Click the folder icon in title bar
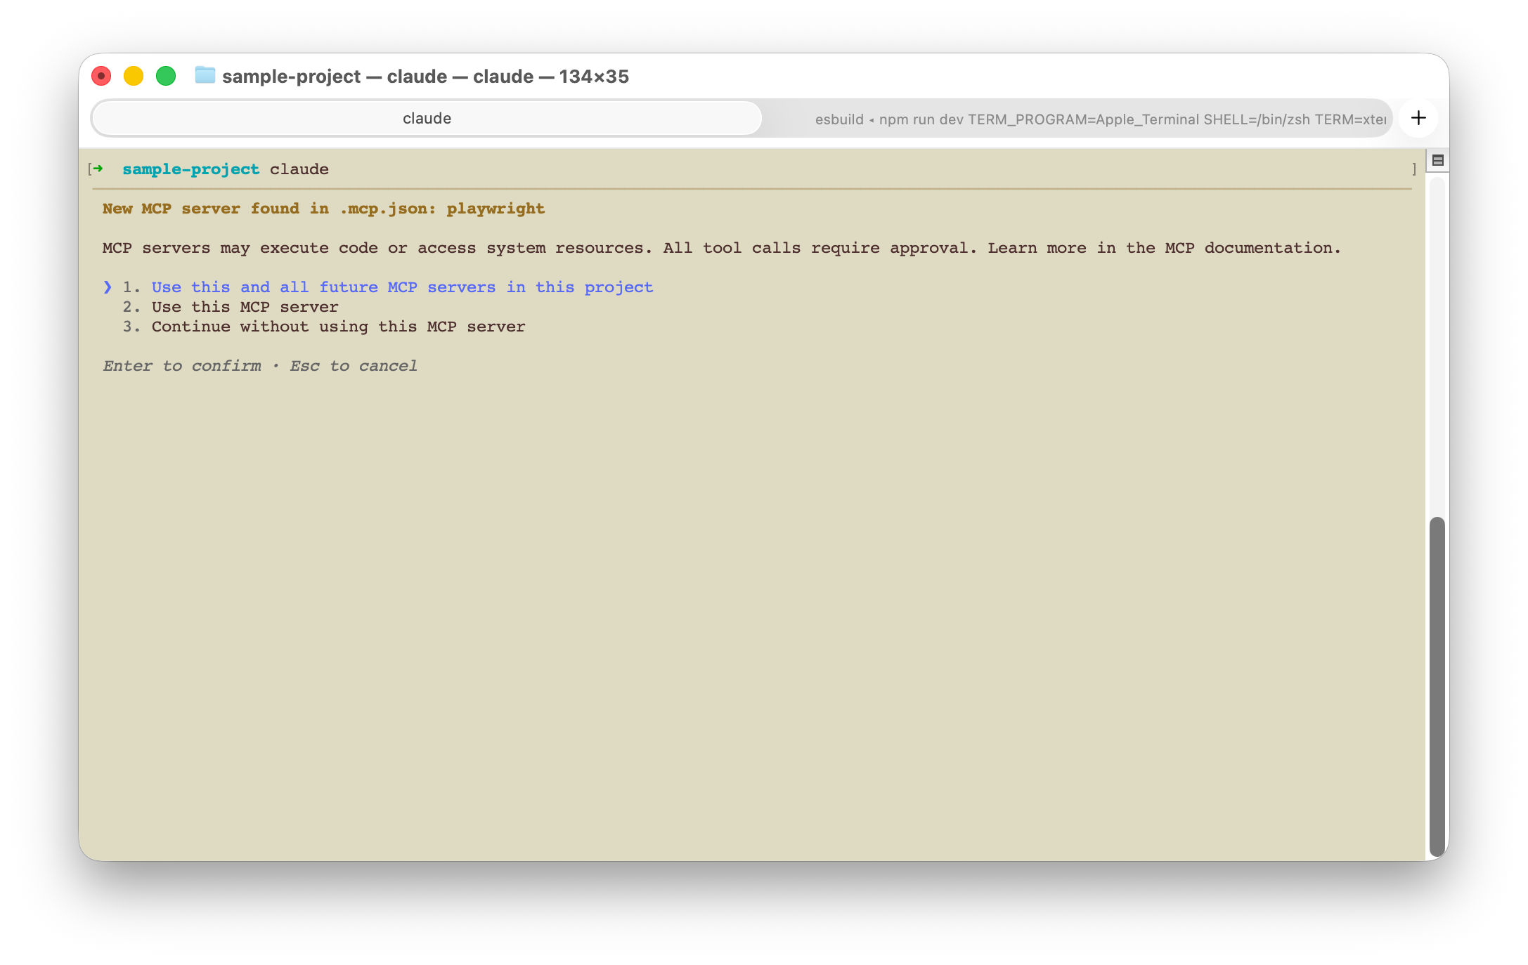 pos(205,75)
